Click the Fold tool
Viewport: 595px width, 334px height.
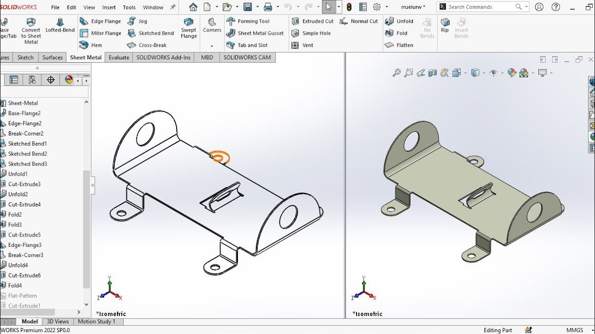point(396,33)
